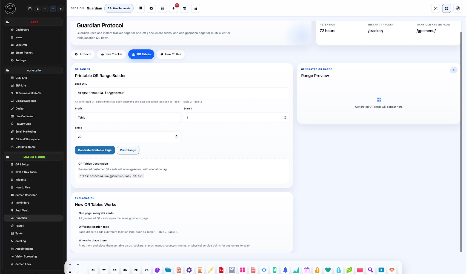
Task: Click the Print Range button
Action: coord(128,150)
